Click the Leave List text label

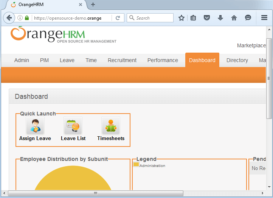pyautogui.click(x=73, y=139)
